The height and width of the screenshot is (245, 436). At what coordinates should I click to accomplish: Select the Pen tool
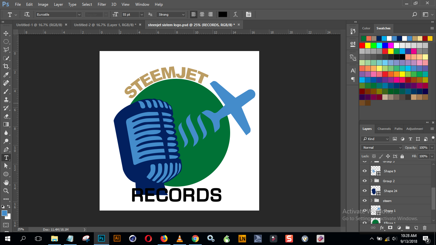coord(6,149)
